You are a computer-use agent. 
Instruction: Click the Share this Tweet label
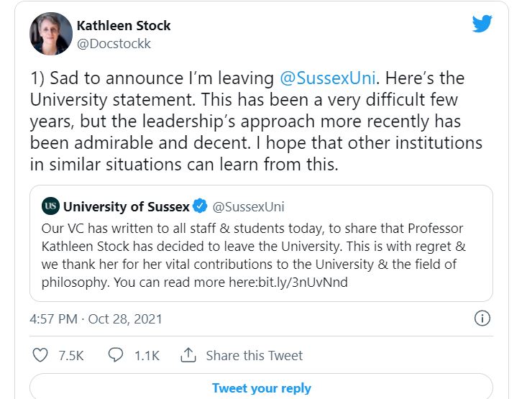click(254, 355)
